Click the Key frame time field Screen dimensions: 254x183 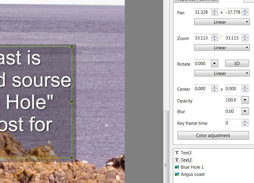pyautogui.click(x=233, y=123)
